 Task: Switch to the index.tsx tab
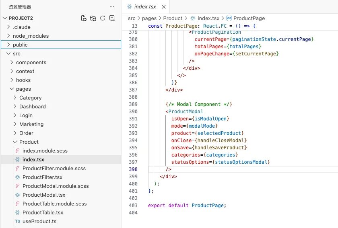click(x=145, y=7)
